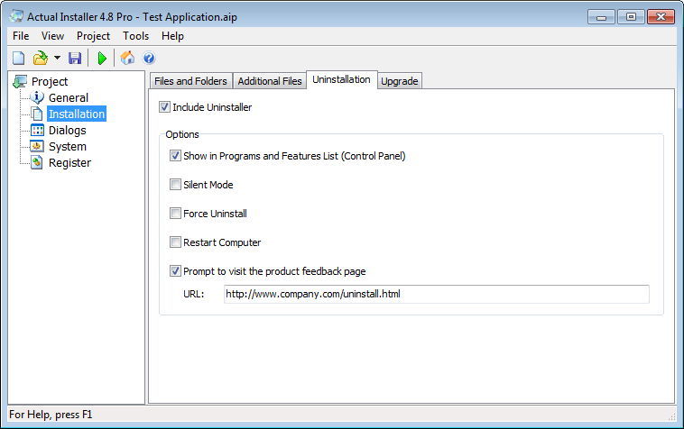Click the blue Help question mark icon
The height and width of the screenshot is (429, 684).
tap(149, 58)
